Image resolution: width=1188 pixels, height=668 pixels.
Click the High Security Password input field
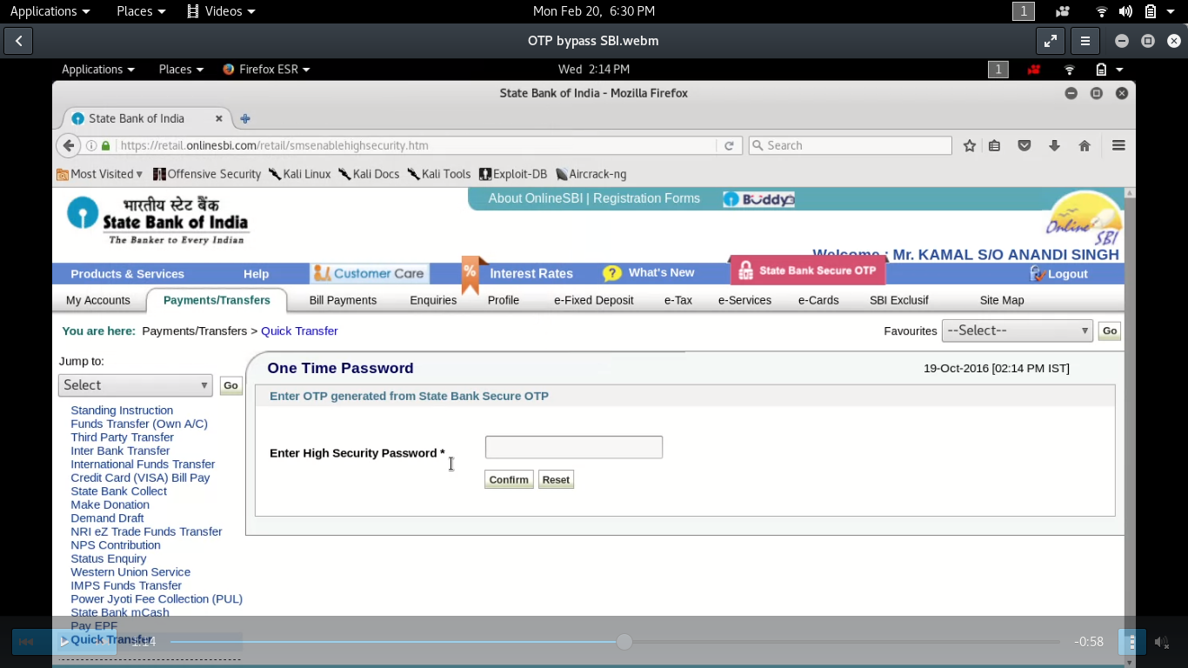point(574,447)
